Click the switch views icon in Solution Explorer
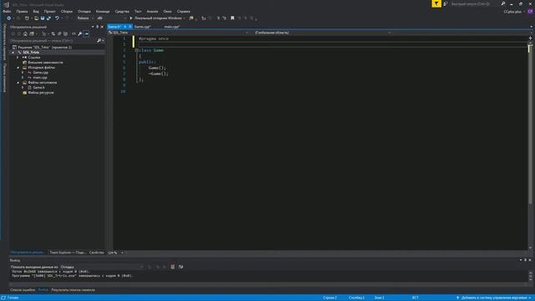Image resolution: width=535 pixels, height=301 pixels. click(x=32, y=33)
